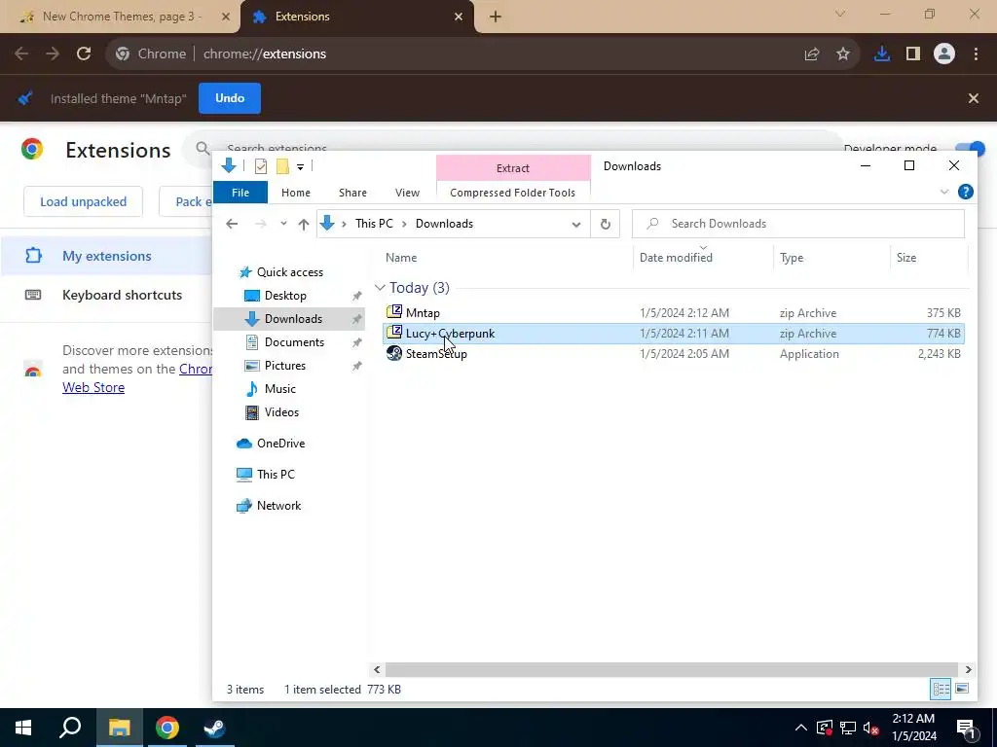The width and height of the screenshot is (997, 747).
Task: Switch to large icons view layout
Action: 962,690
